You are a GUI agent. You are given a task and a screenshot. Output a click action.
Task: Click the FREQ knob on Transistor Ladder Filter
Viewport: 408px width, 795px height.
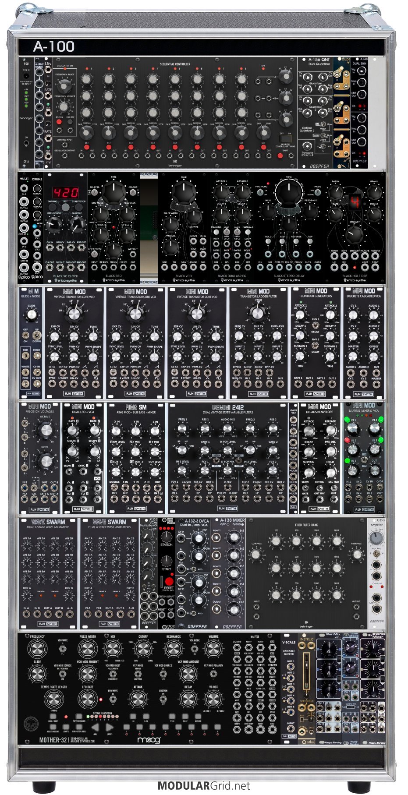tap(259, 313)
